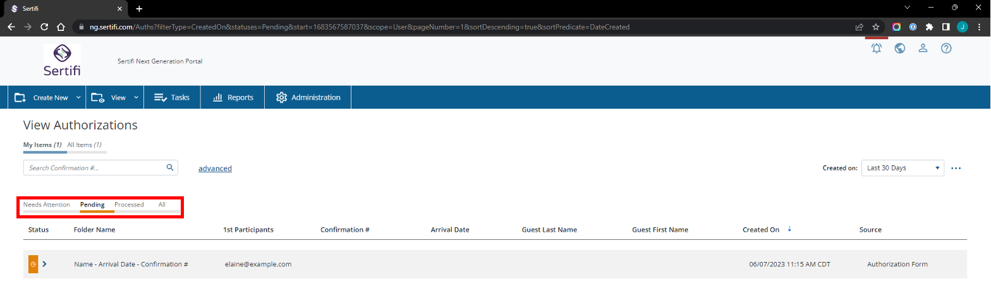This screenshot has height=303, width=991.
Task: Open the Reports menu
Action: 233,97
